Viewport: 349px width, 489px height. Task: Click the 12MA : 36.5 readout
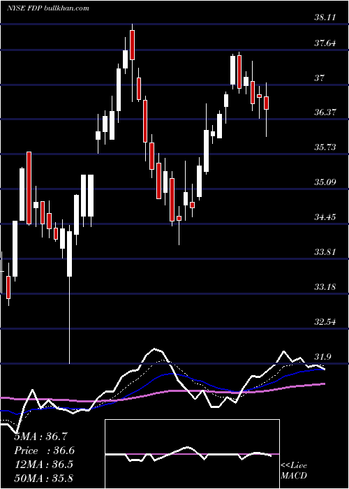click(43, 464)
